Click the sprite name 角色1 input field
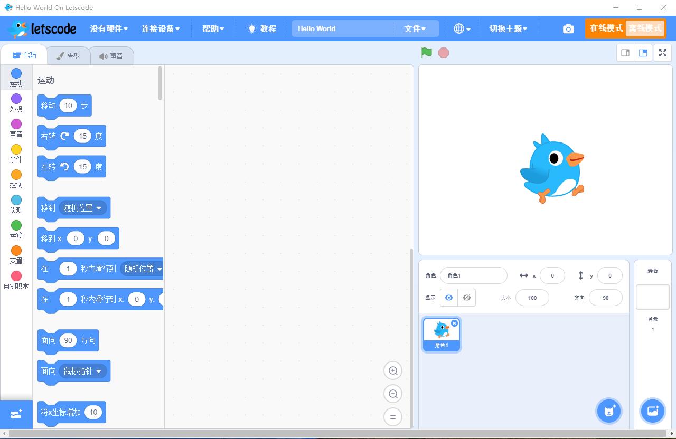 click(x=474, y=275)
